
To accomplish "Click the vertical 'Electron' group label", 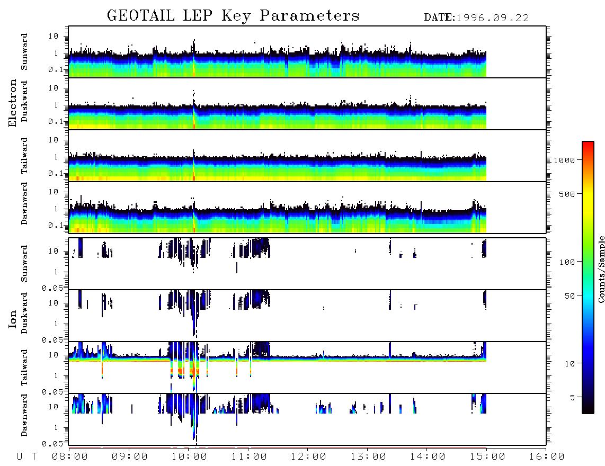I will pyautogui.click(x=12, y=103).
